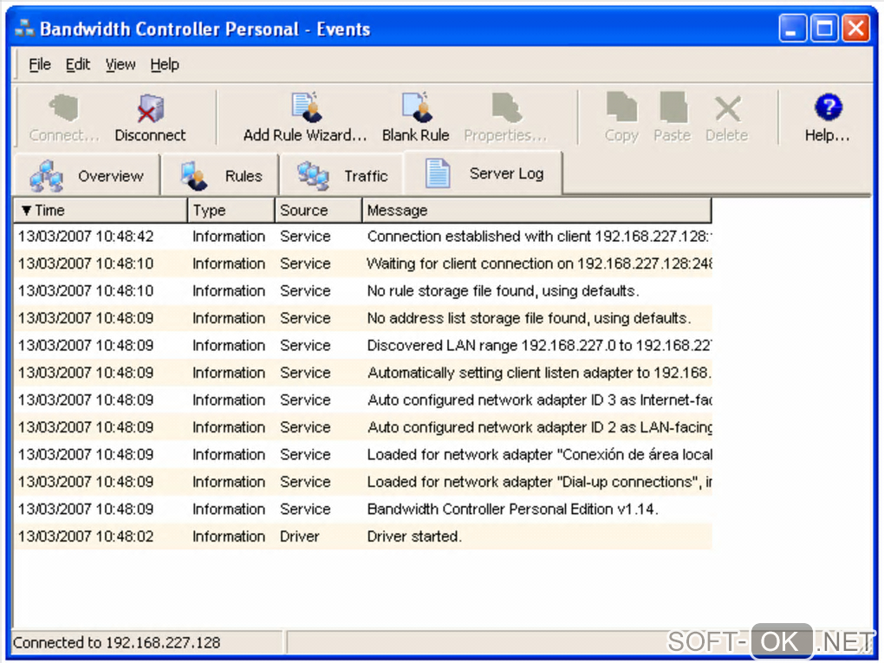The image size is (884, 663).
Task: Open the Edit menu
Action: [x=78, y=64]
